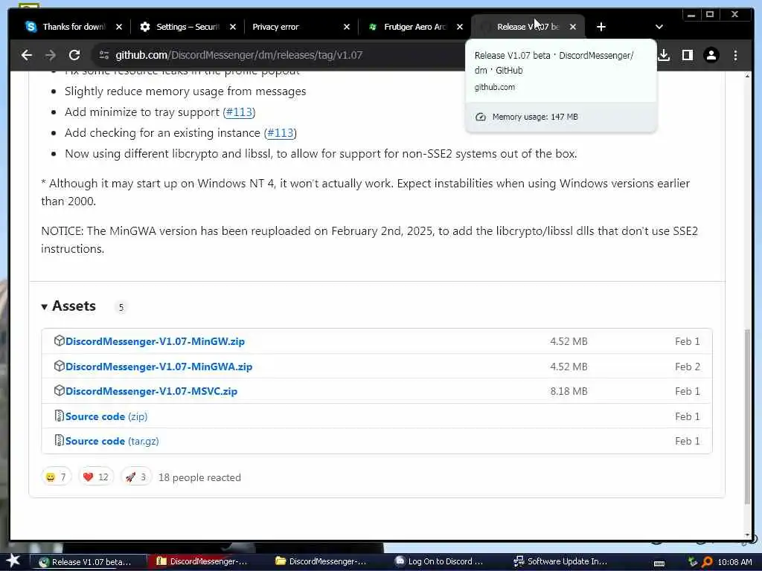Click the Assets count badge 5
Viewport: 762px width, 571px height.
[x=121, y=307]
